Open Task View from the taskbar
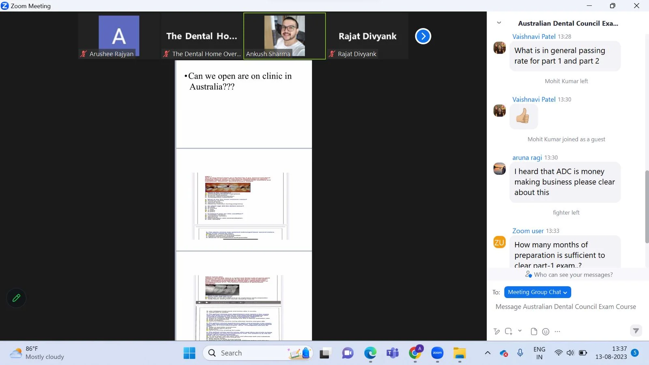 point(324,353)
